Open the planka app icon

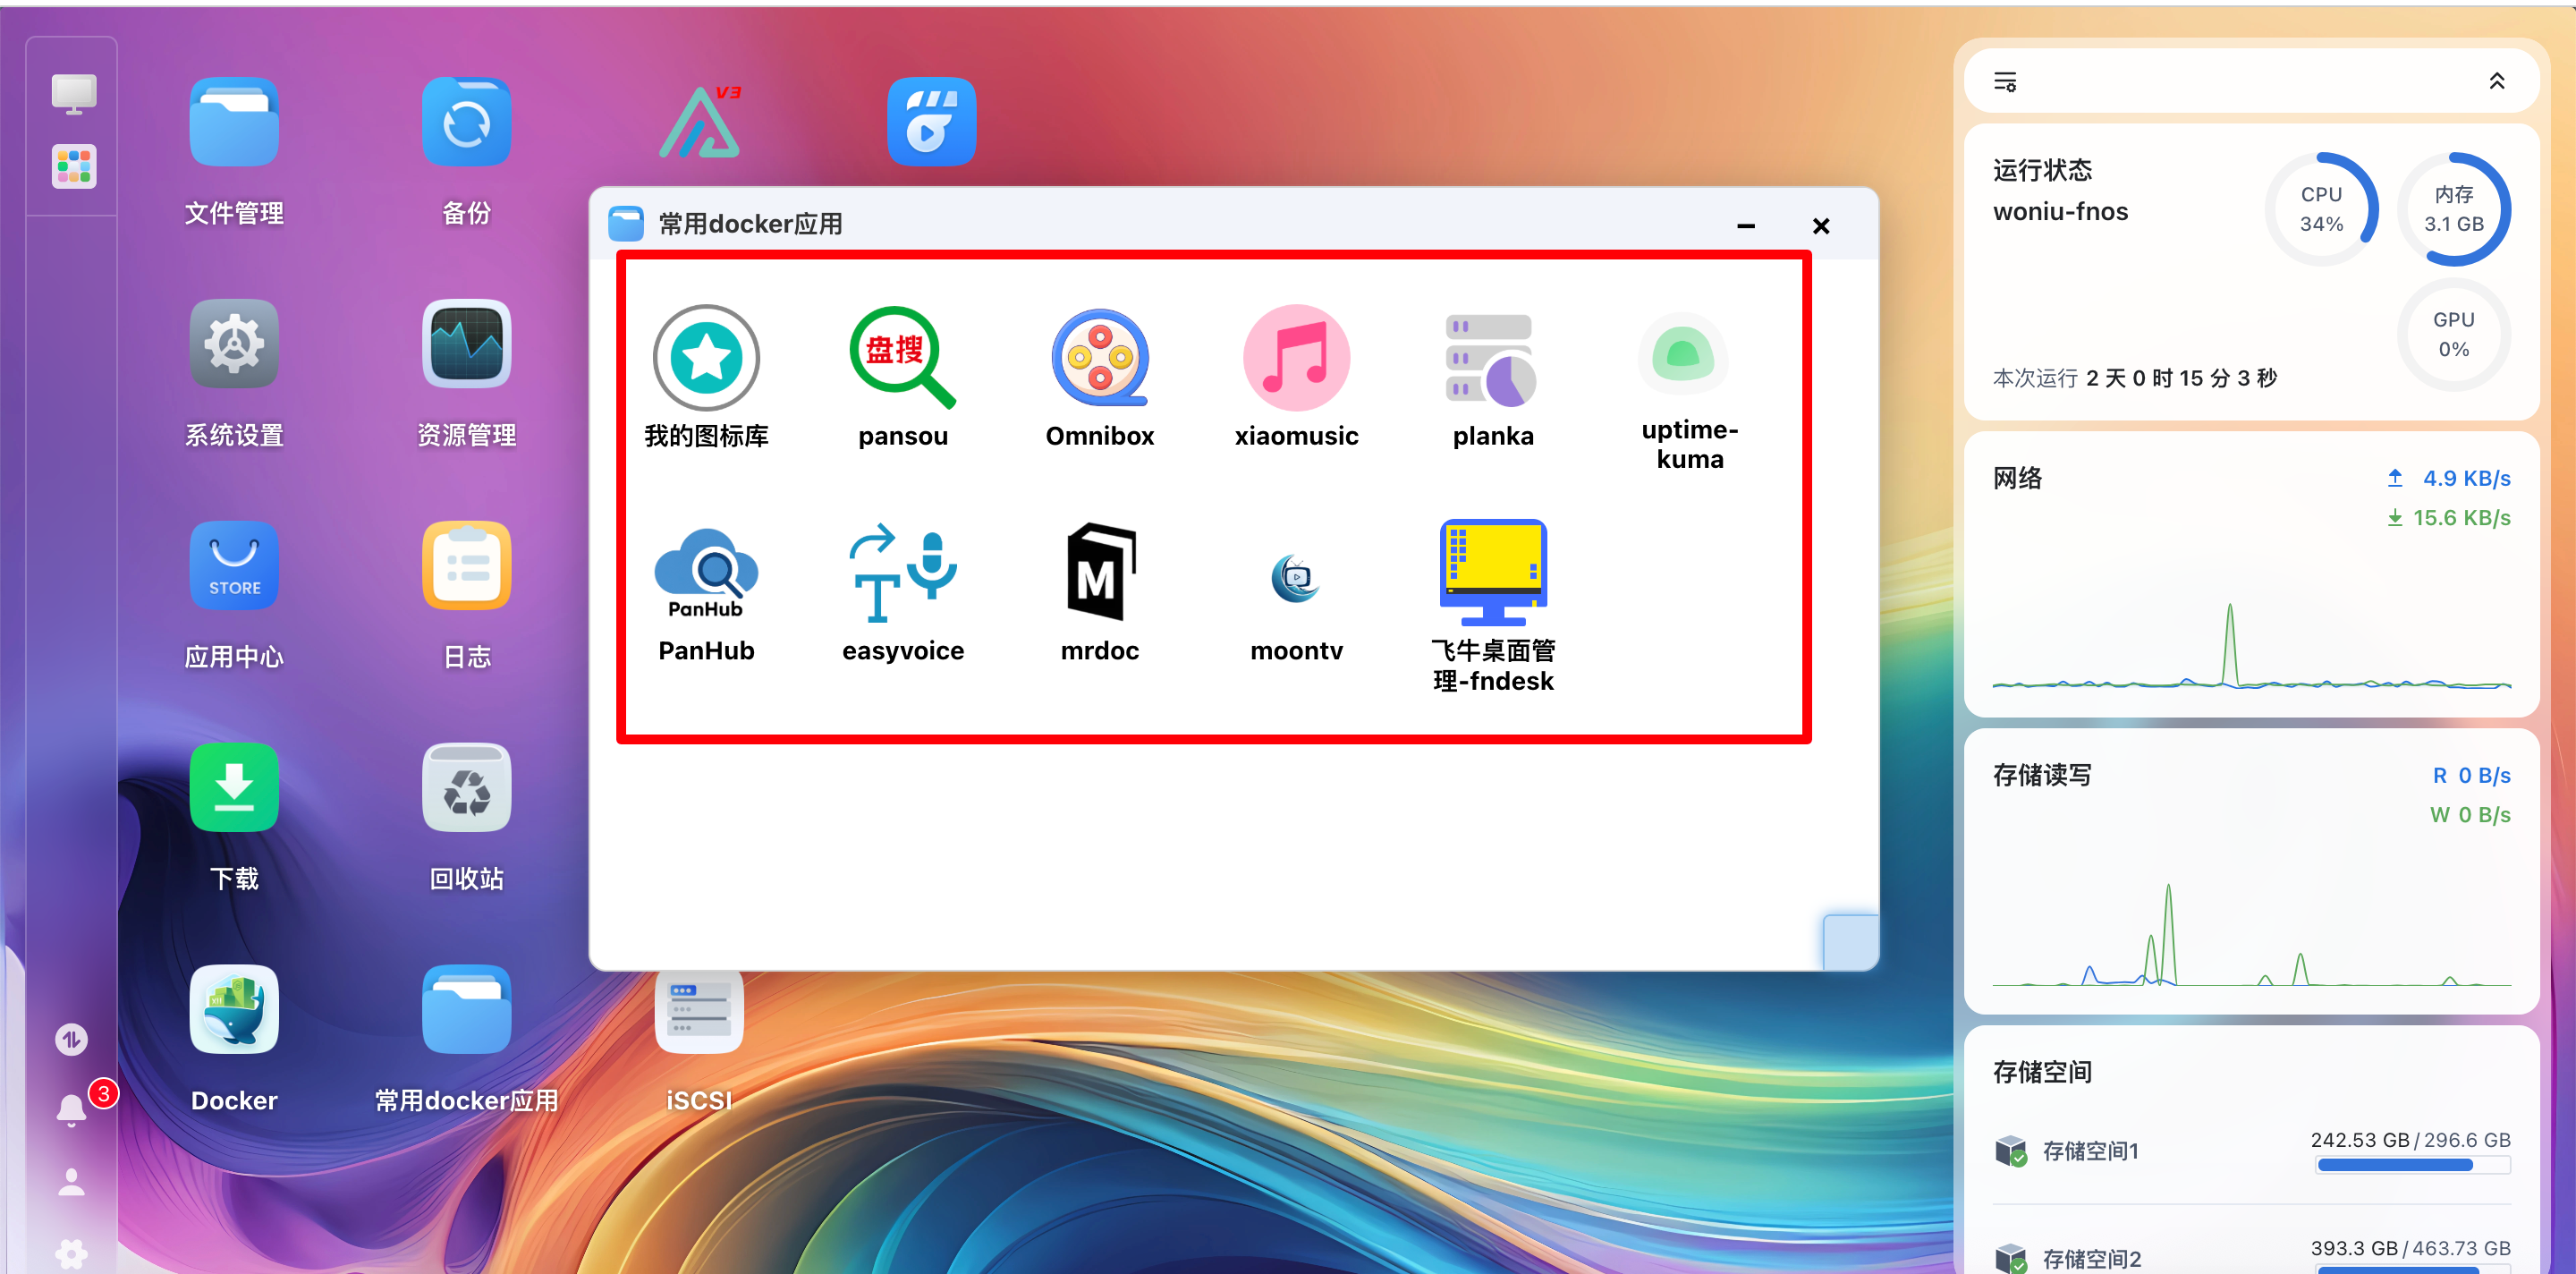(1492, 358)
